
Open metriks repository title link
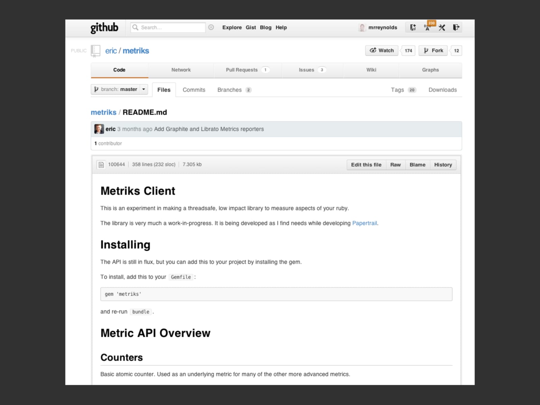click(136, 51)
